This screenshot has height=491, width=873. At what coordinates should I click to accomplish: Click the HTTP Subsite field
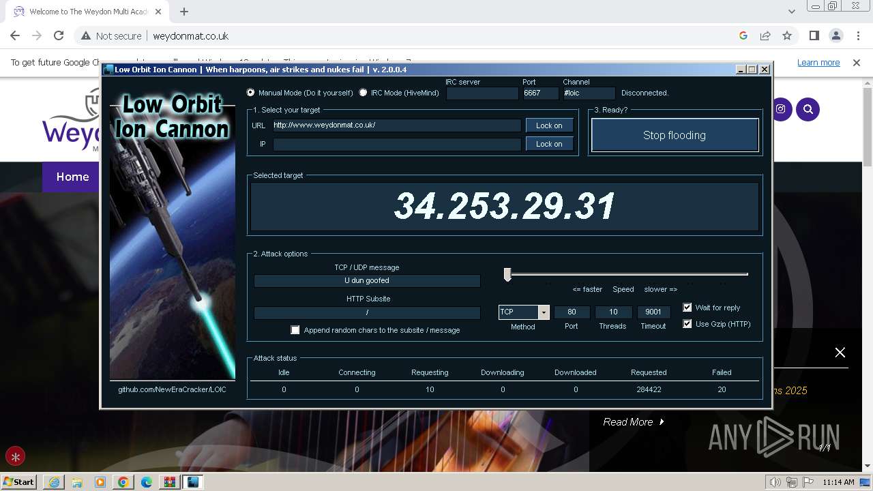[x=367, y=312]
